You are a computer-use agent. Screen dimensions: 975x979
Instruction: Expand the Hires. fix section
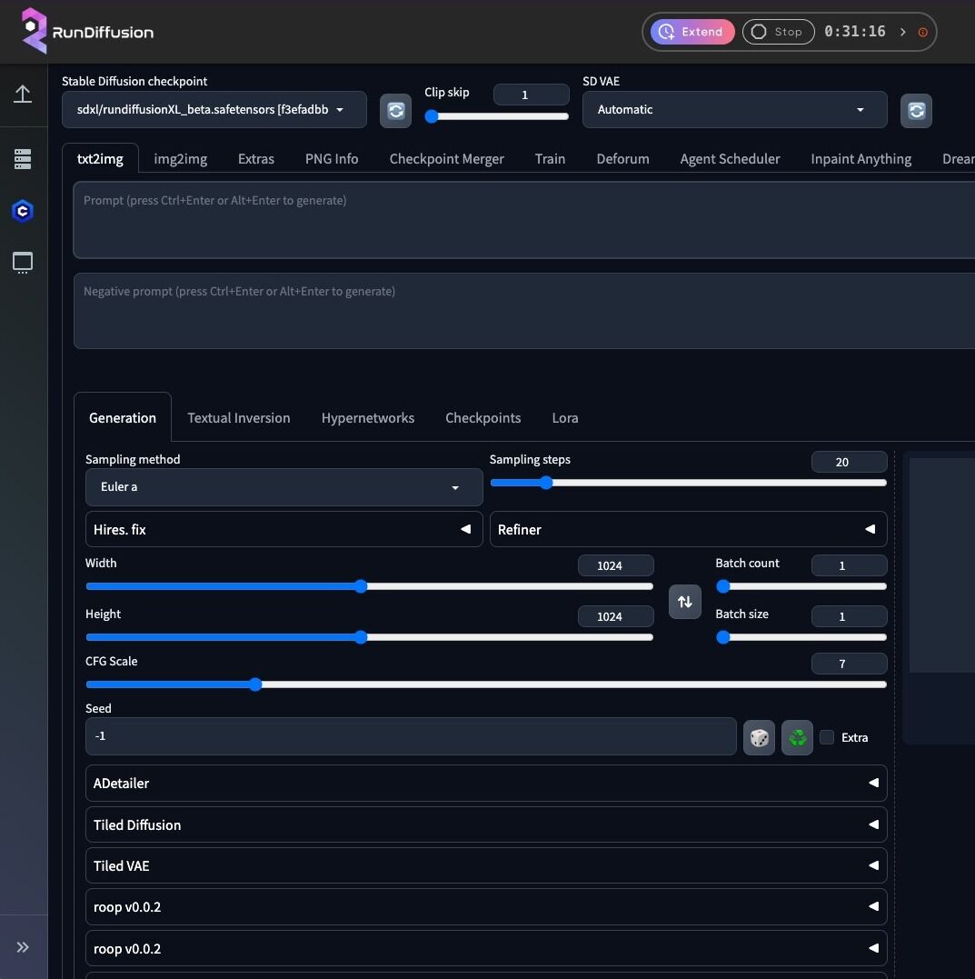tap(284, 529)
